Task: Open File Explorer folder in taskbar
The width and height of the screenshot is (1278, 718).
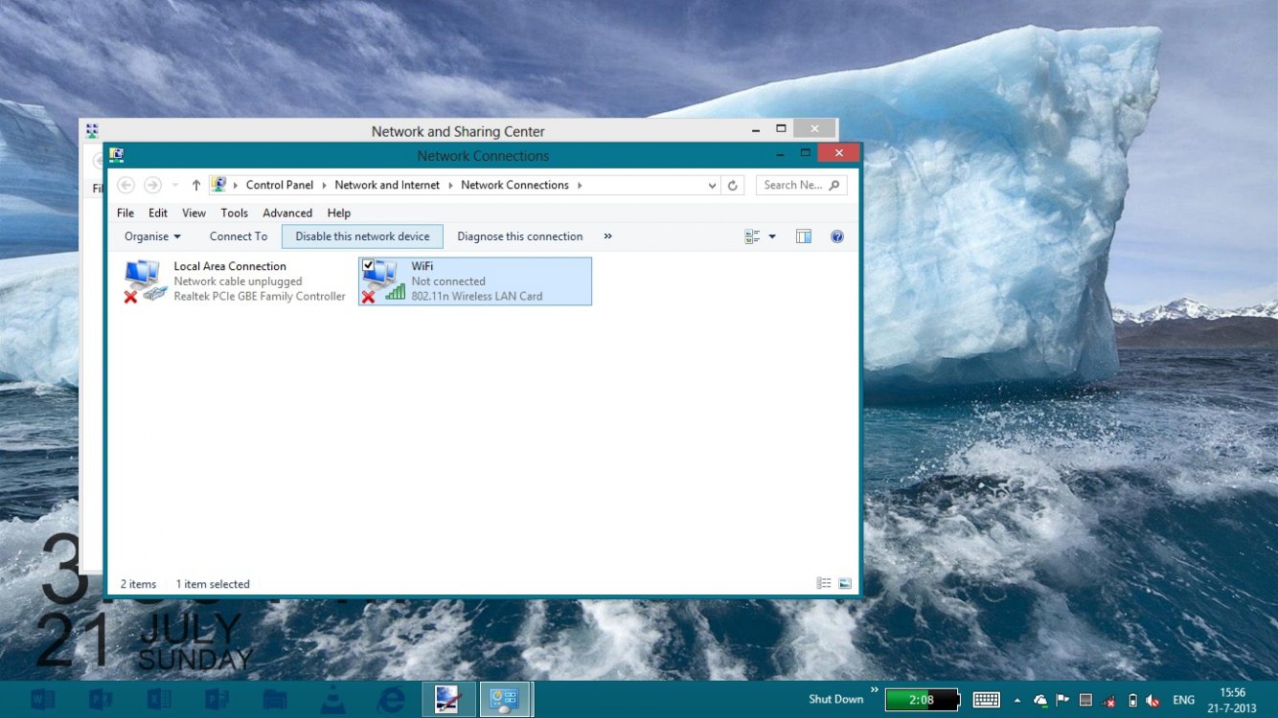Action: (275, 699)
